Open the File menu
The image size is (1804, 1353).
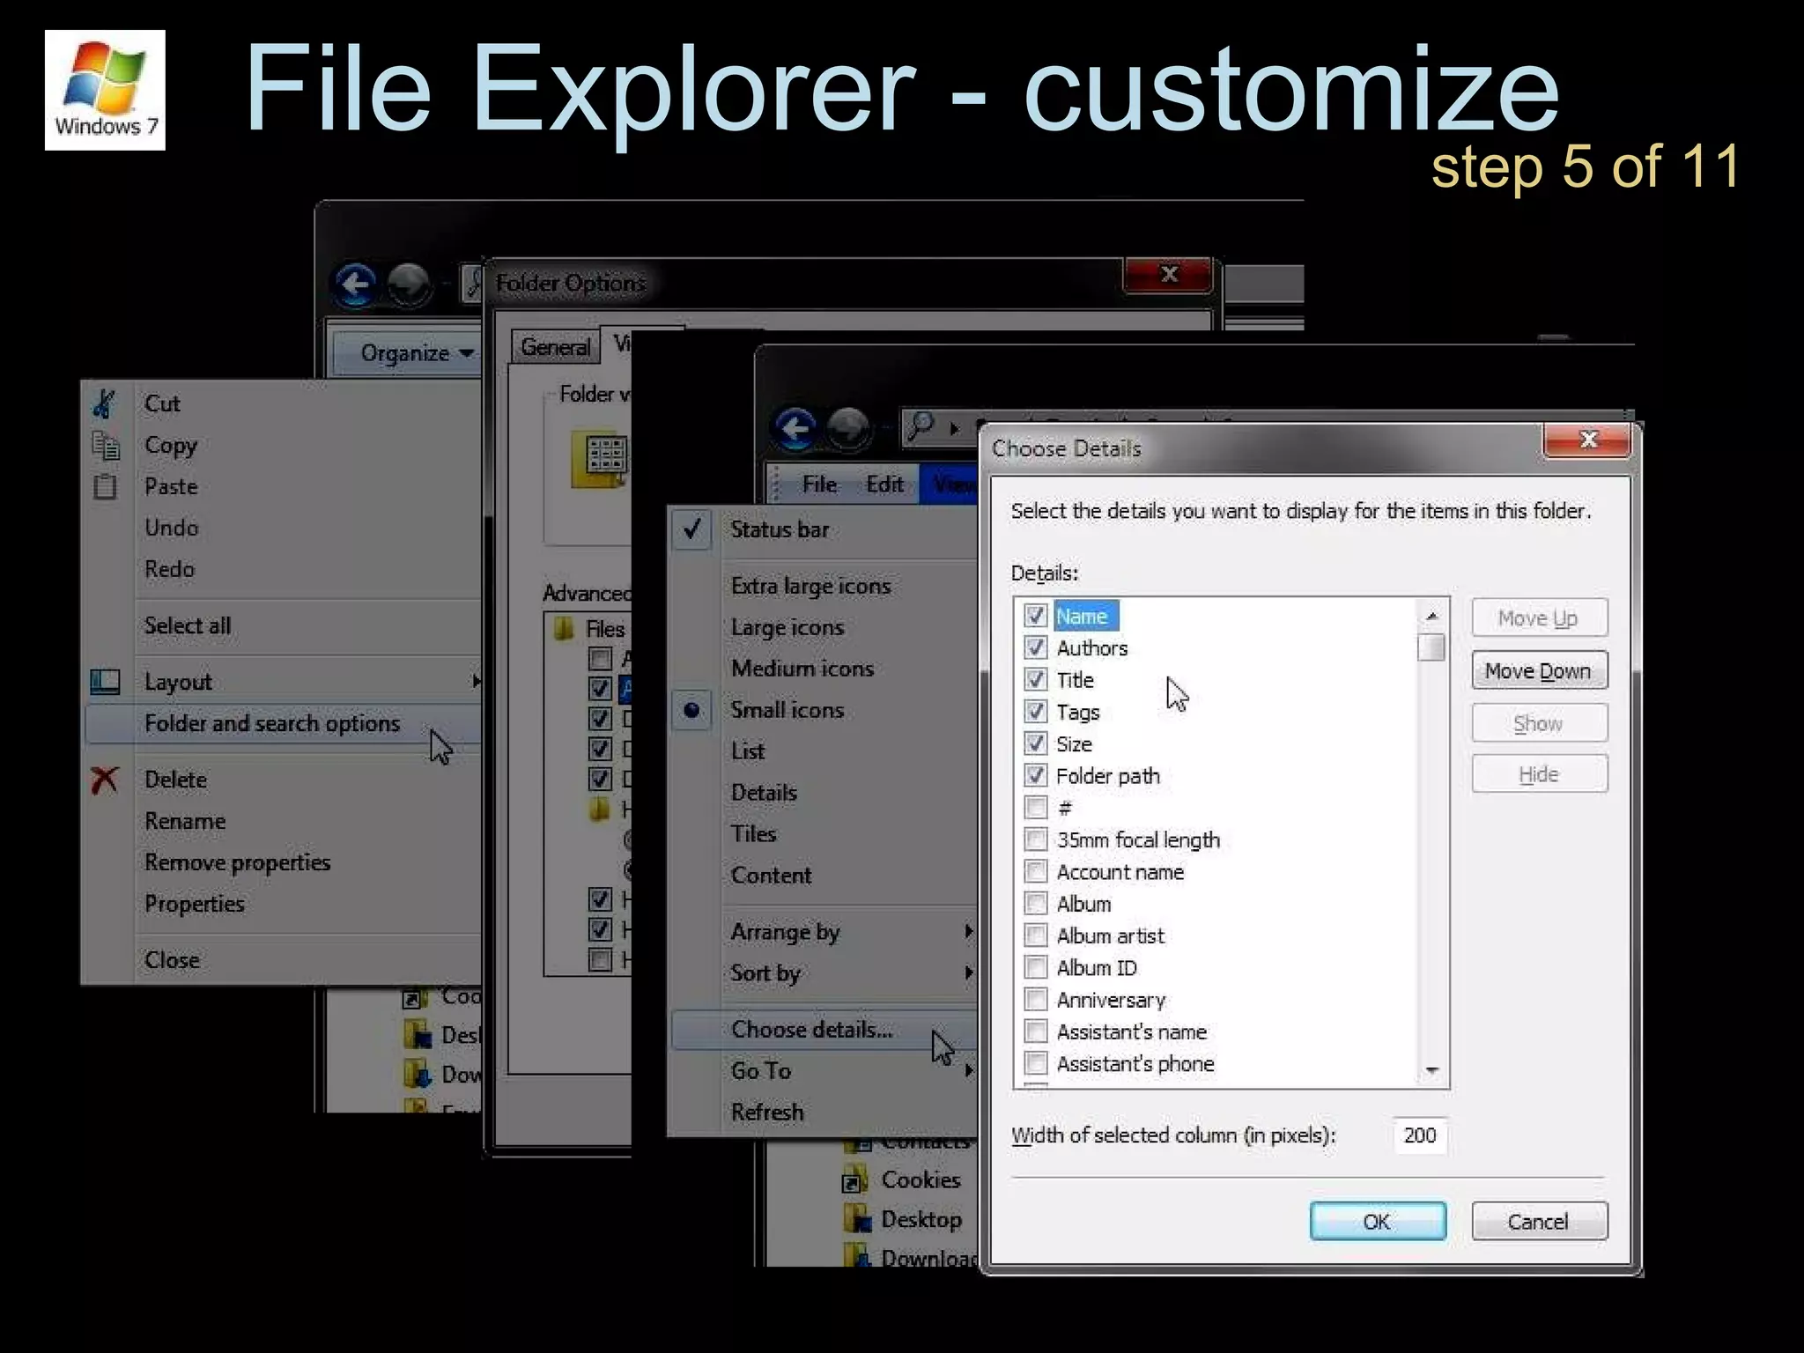[x=819, y=484]
